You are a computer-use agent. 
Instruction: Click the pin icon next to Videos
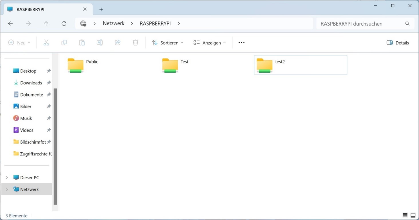tap(49, 130)
